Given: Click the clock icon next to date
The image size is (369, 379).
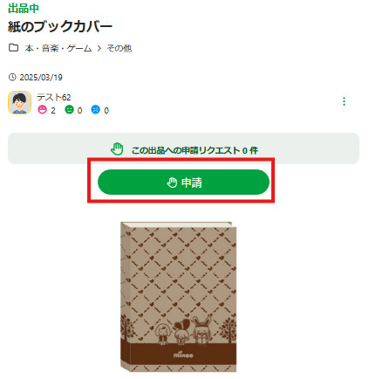Looking at the screenshot, I should click(12, 77).
